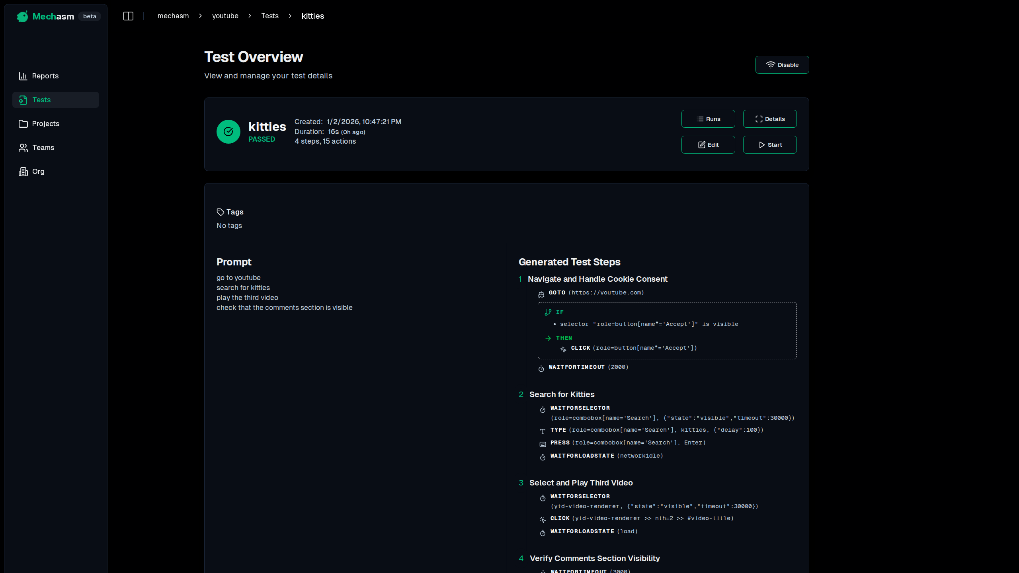Click the expand icon on the Details button
This screenshot has width=1019, height=573.
pyautogui.click(x=758, y=119)
